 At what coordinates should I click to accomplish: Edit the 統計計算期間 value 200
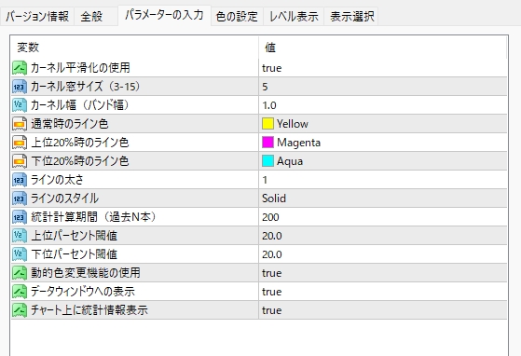click(383, 217)
